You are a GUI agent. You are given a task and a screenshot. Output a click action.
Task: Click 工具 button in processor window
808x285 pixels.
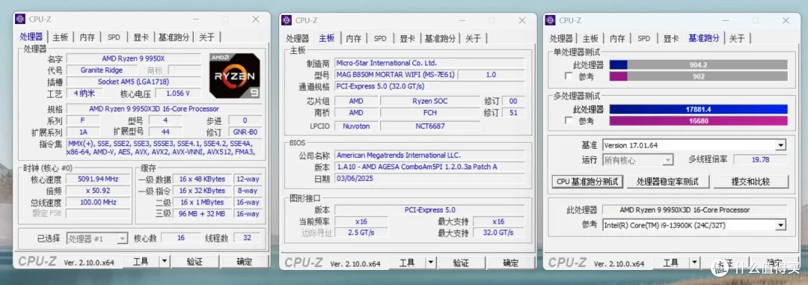click(x=141, y=261)
